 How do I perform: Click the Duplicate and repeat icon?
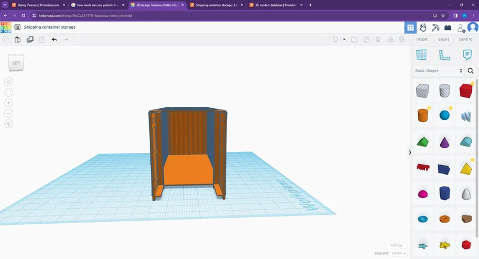(x=30, y=39)
